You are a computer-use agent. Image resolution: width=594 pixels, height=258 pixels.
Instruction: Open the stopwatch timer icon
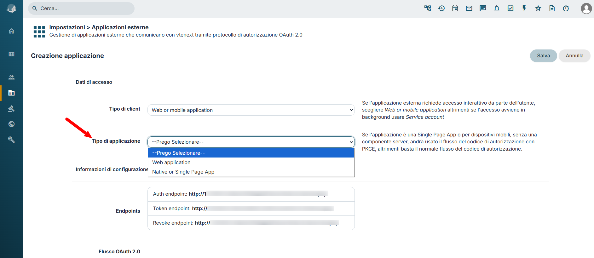coord(566,8)
